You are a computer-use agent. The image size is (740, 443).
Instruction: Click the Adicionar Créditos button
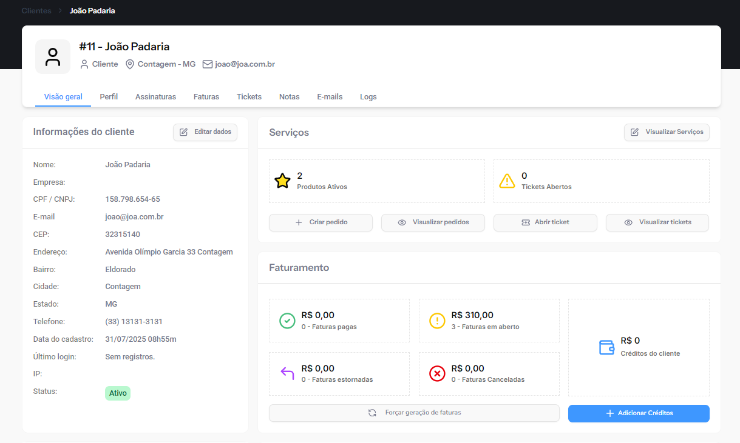click(x=639, y=413)
